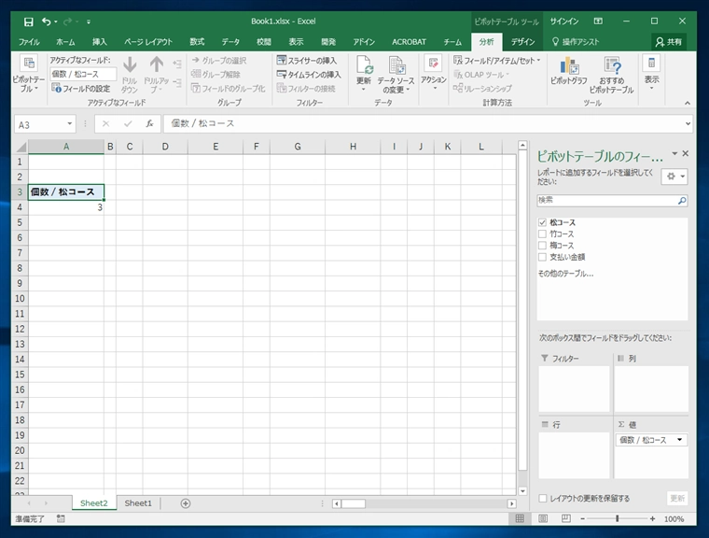Image resolution: width=709 pixels, height=538 pixels.
Task: Insert a Timeline (タイムラインの挿入)
Action: pos(309,75)
